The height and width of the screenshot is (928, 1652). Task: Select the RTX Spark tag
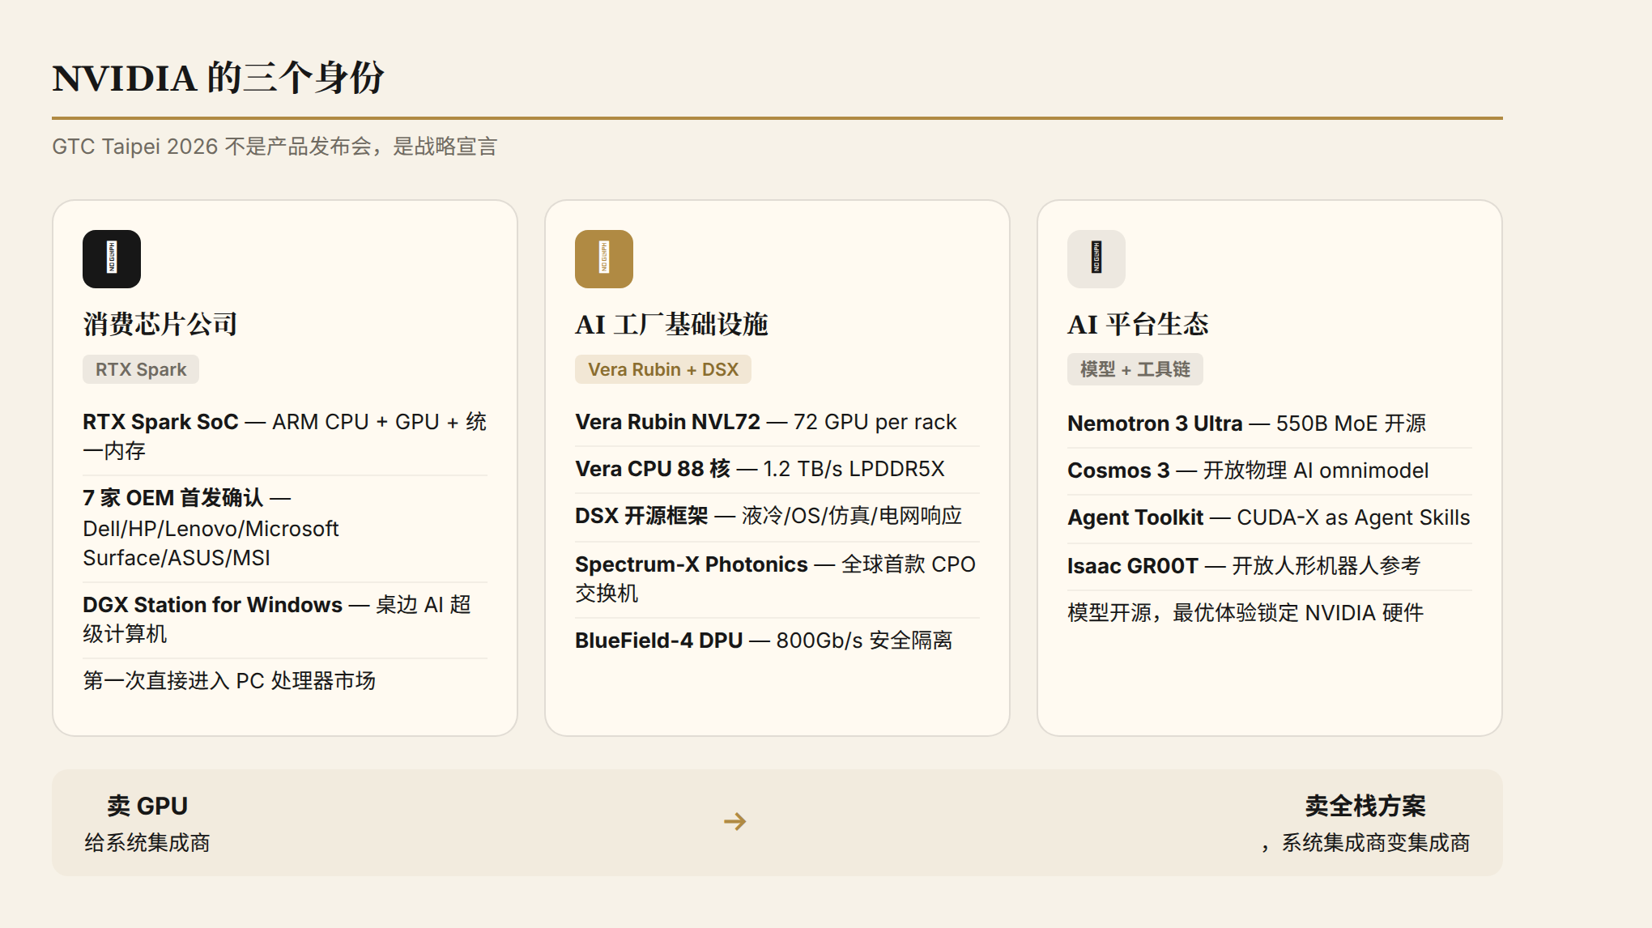click(141, 369)
